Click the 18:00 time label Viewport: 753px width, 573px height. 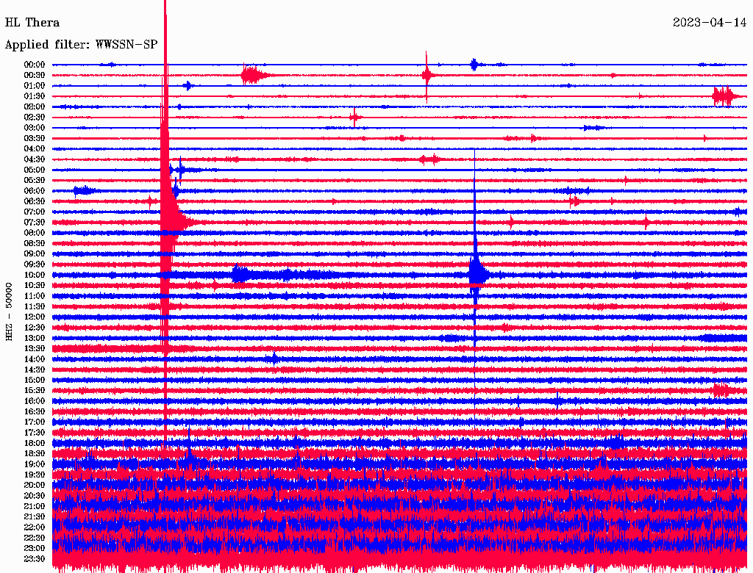[x=35, y=444]
